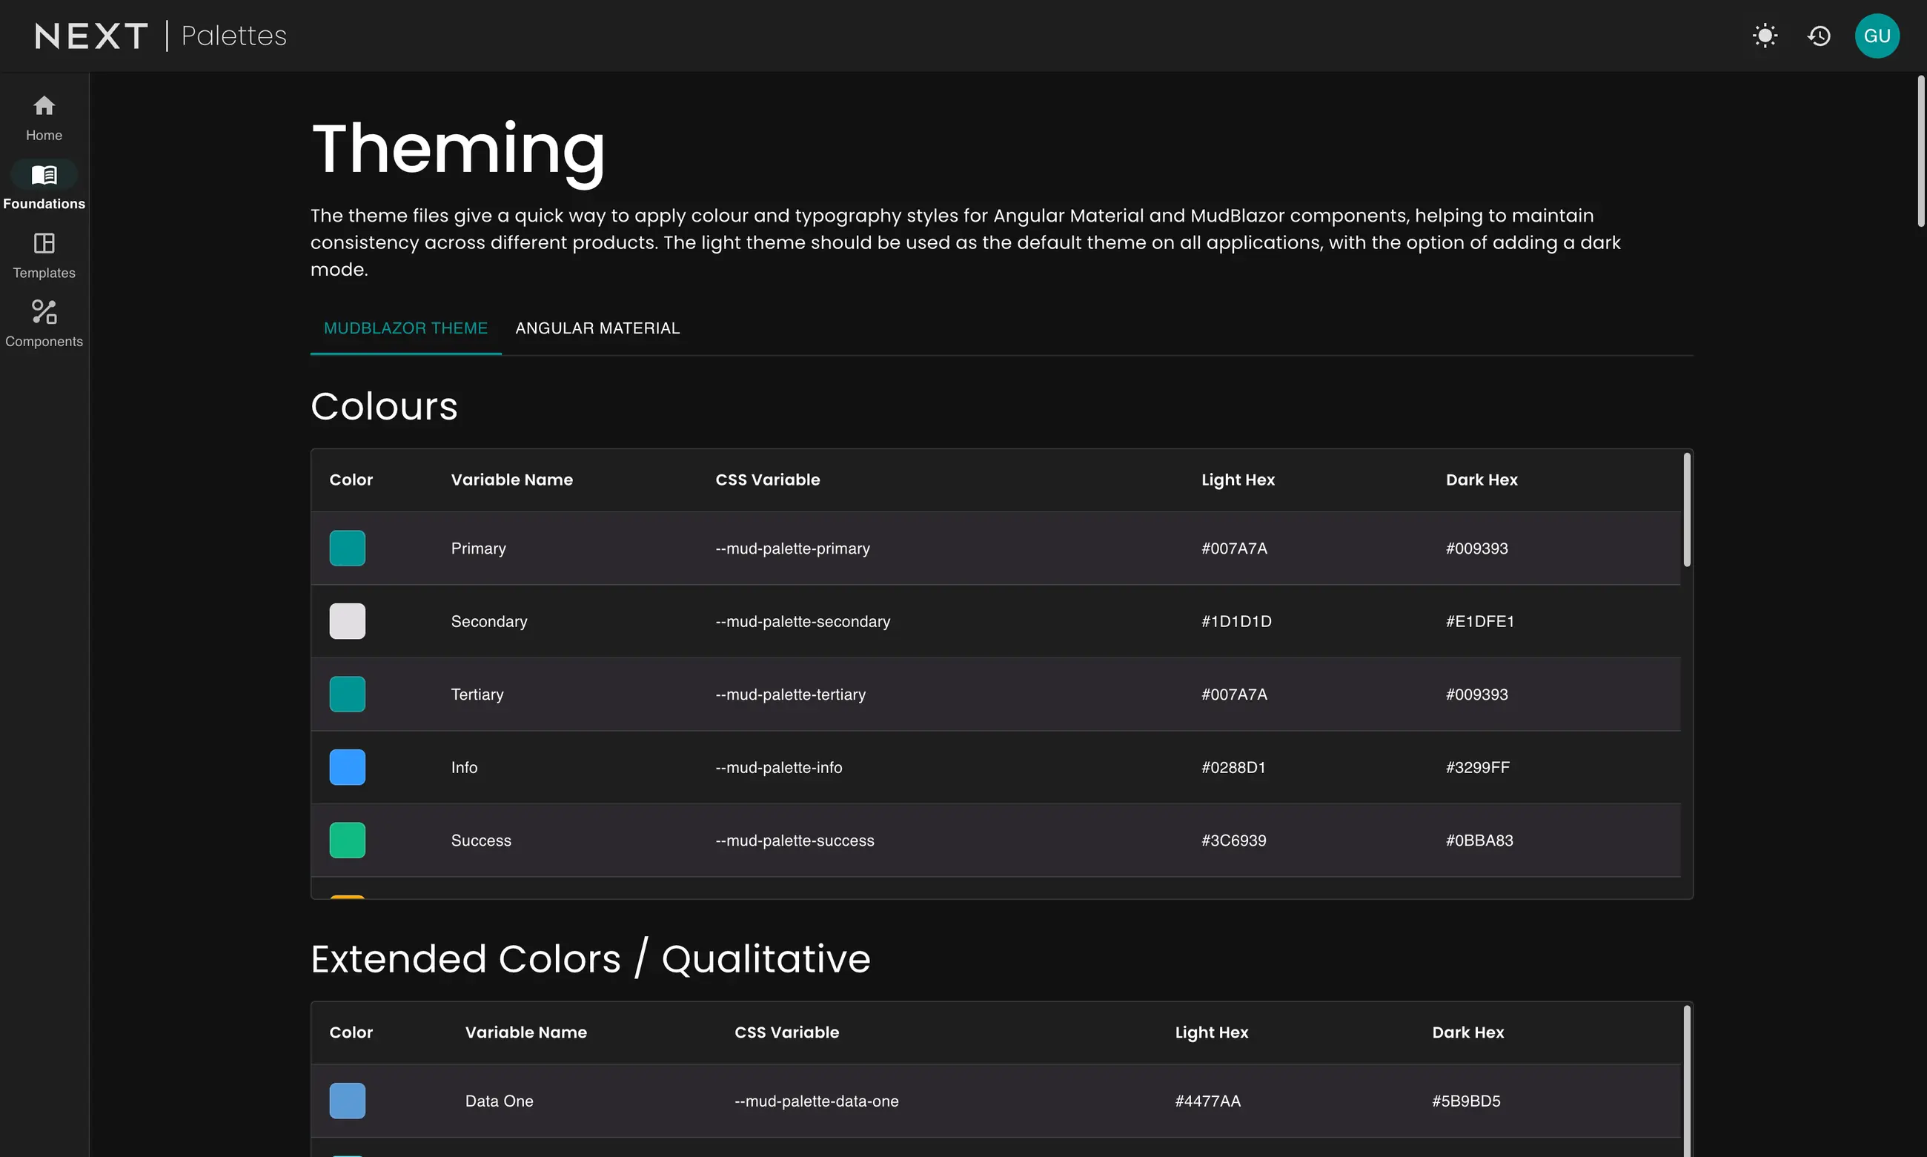The height and width of the screenshot is (1157, 1927).
Task: Click the Secondary variable name
Action: (488, 621)
